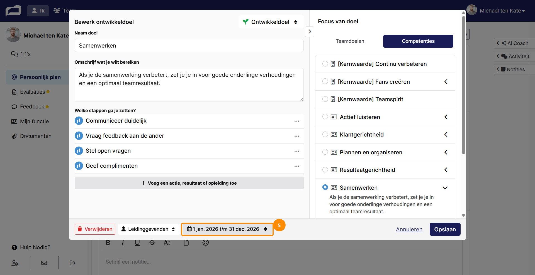Image resolution: width=535 pixels, height=275 pixels.
Task: Expand the Actief luisteren chevron
Action: pos(446,117)
